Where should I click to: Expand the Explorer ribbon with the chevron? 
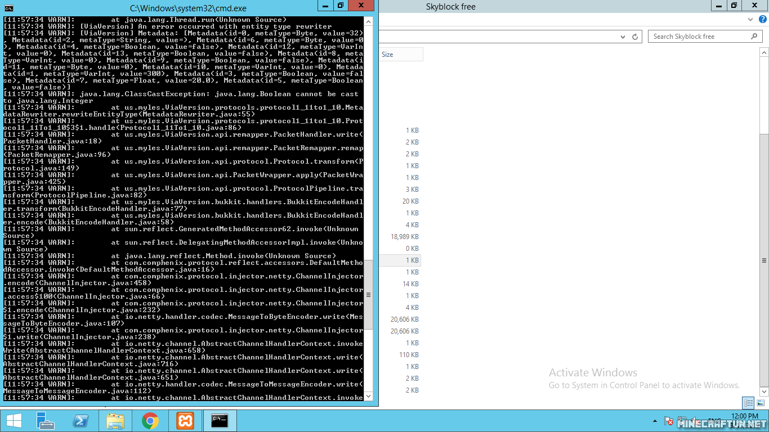[x=751, y=19]
